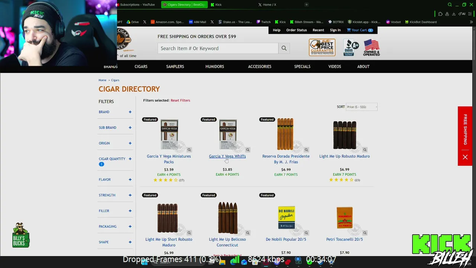Open the Billeh Stream bookmark
This screenshot has width=476, height=268.
pos(307,22)
